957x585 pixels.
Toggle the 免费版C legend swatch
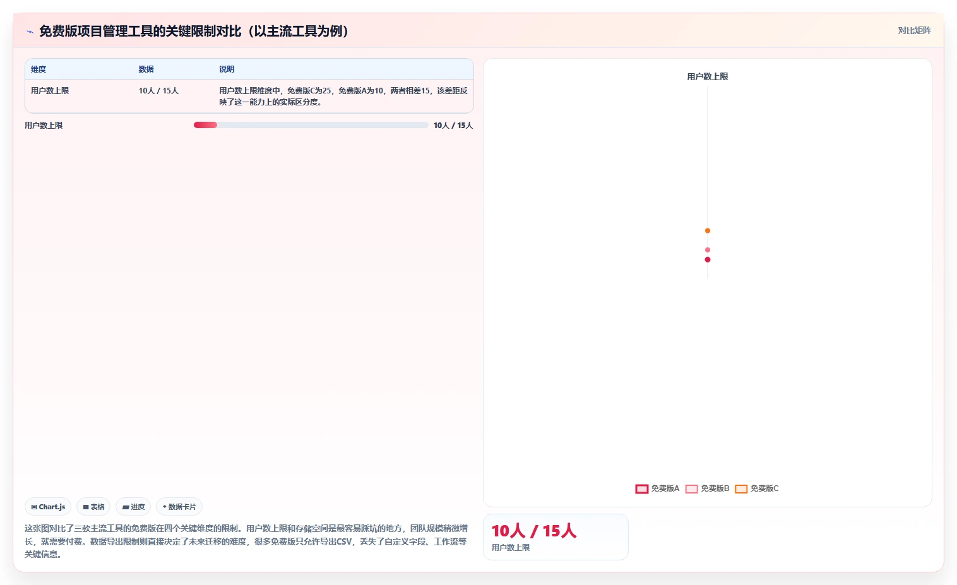[741, 488]
